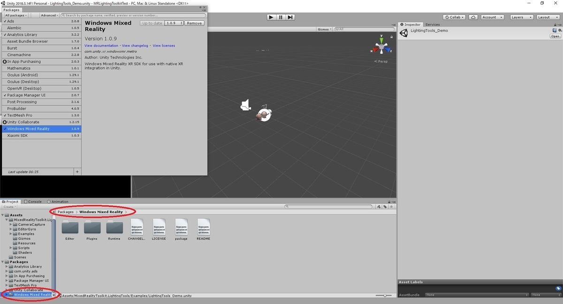Click the Up to date button

pyautogui.click(x=152, y=23)
